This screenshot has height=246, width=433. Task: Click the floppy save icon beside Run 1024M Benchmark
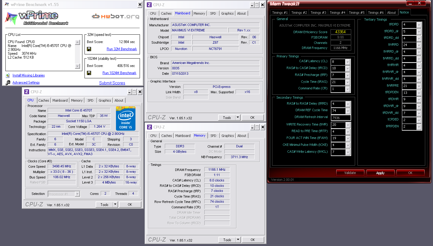tap(89, 73)
